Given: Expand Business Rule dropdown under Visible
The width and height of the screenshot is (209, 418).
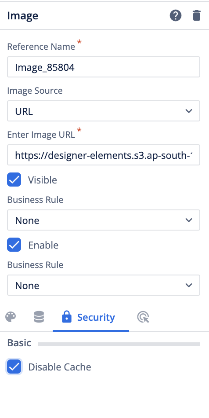Looking at the screenshot, I should [104, 220].
